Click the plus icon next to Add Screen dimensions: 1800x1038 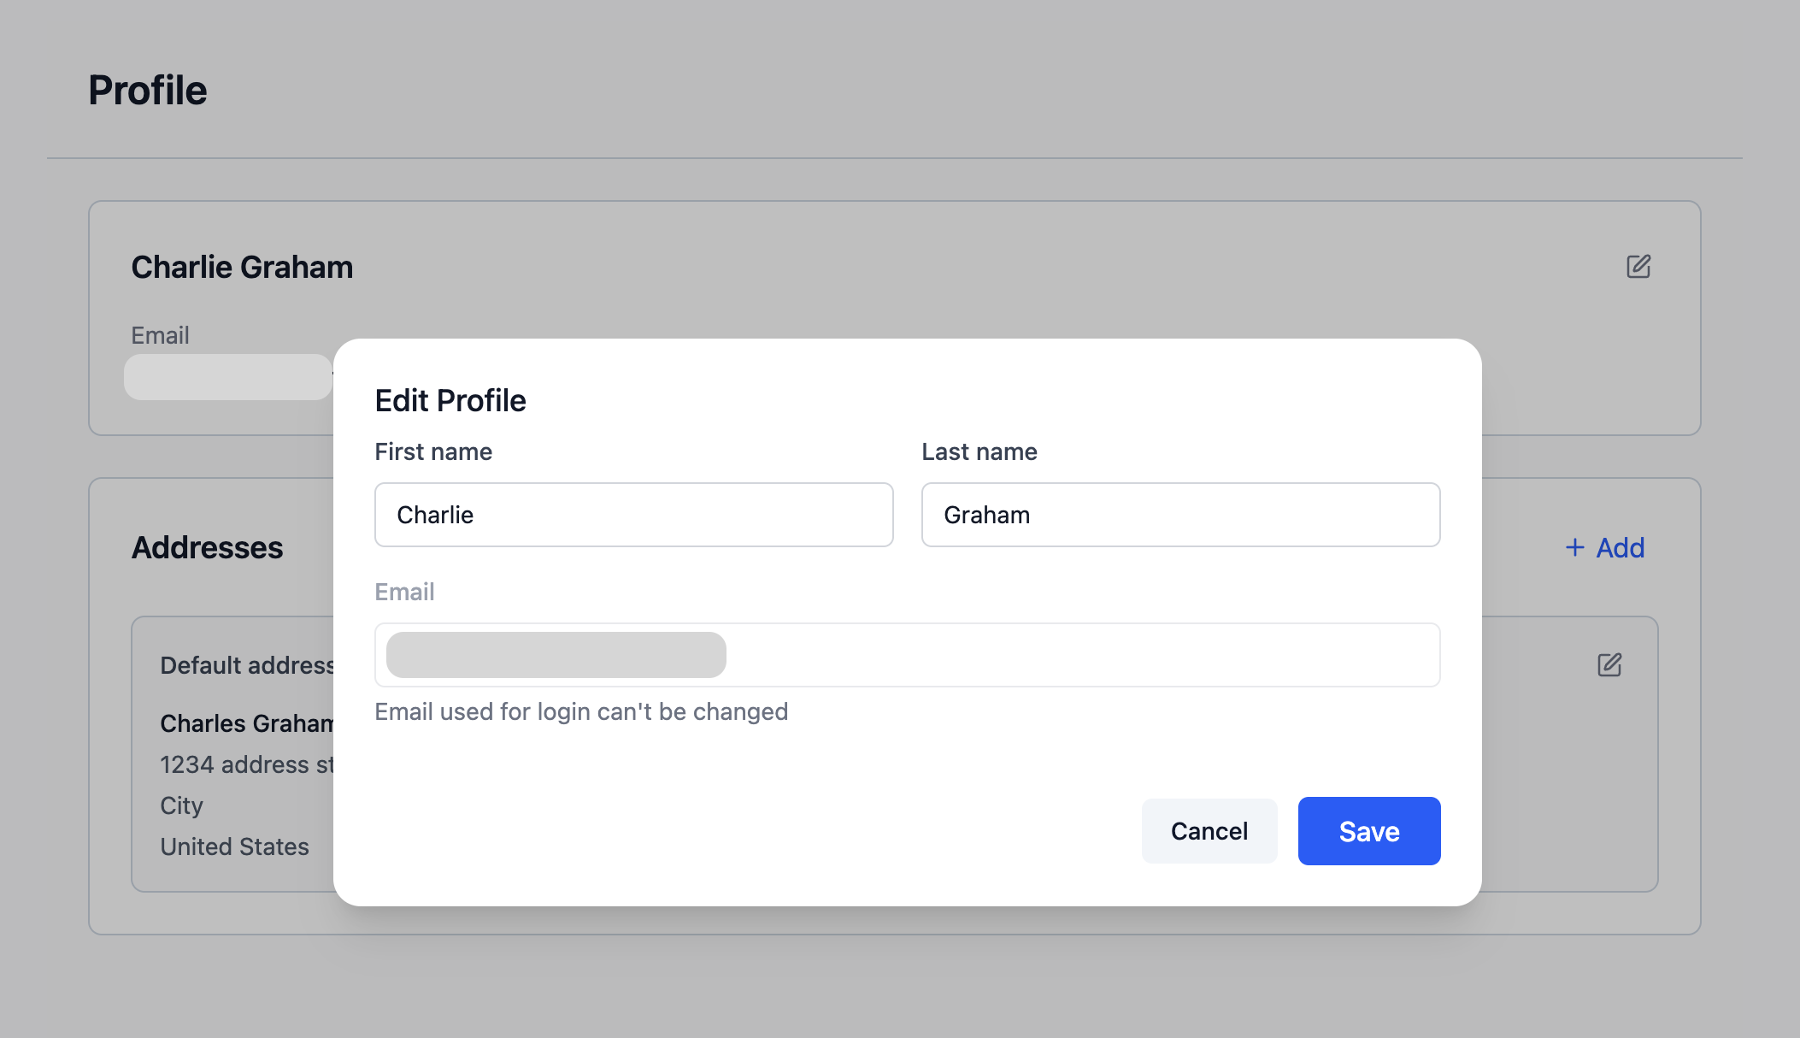click(x=1574, y=547)
